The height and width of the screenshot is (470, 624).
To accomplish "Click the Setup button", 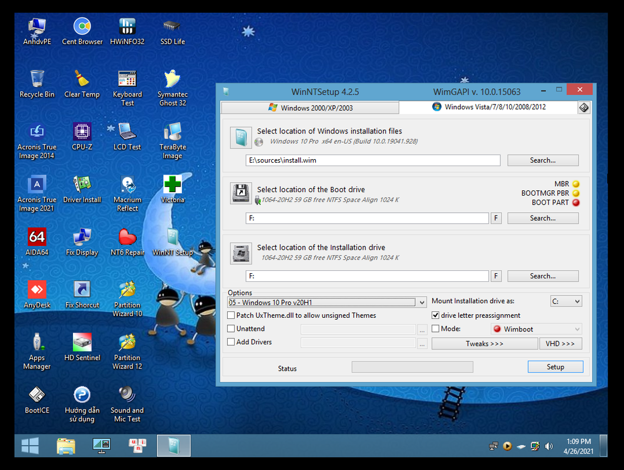I will [x=555, y=367].
